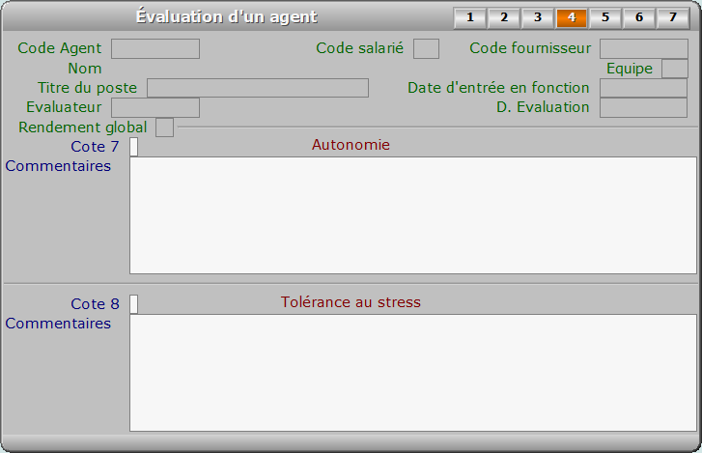The width and height of the screenshot is (702, 453).
Task: Switch to page tab 6
Action: tap(639, 17)
